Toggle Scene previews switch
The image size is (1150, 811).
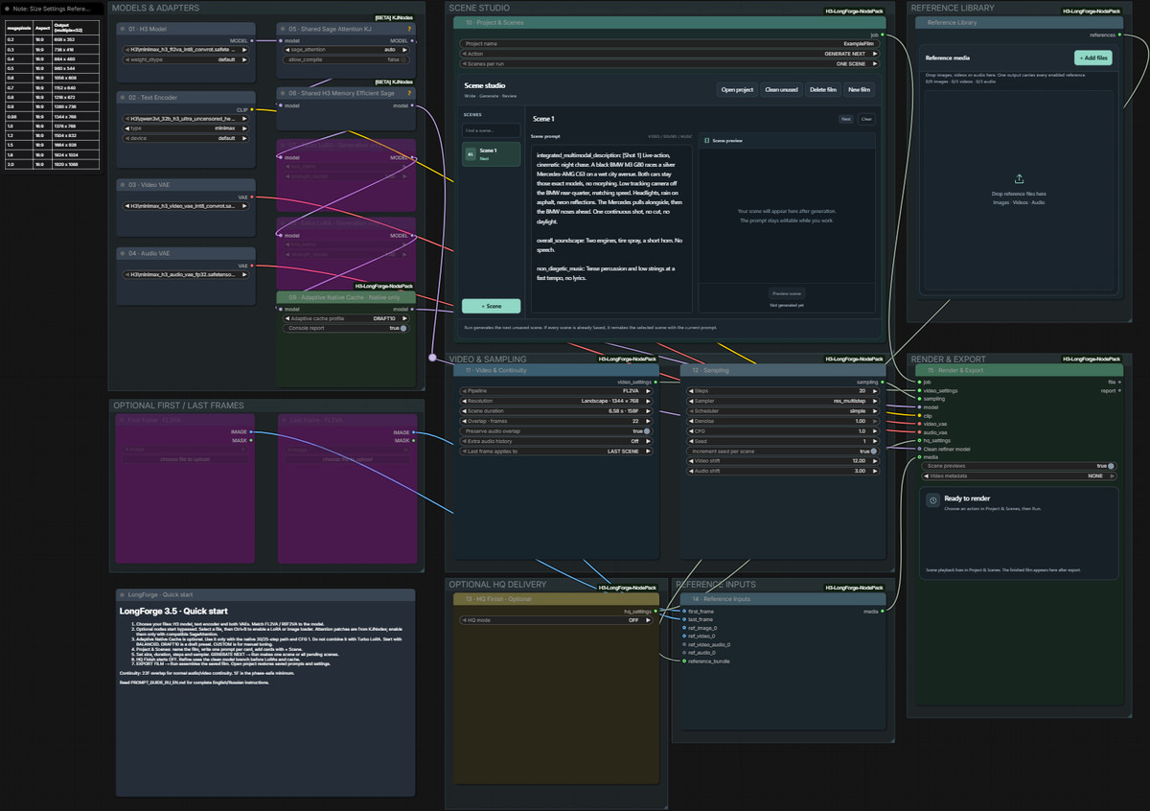pyautogui.click(x=1112, y=466)
